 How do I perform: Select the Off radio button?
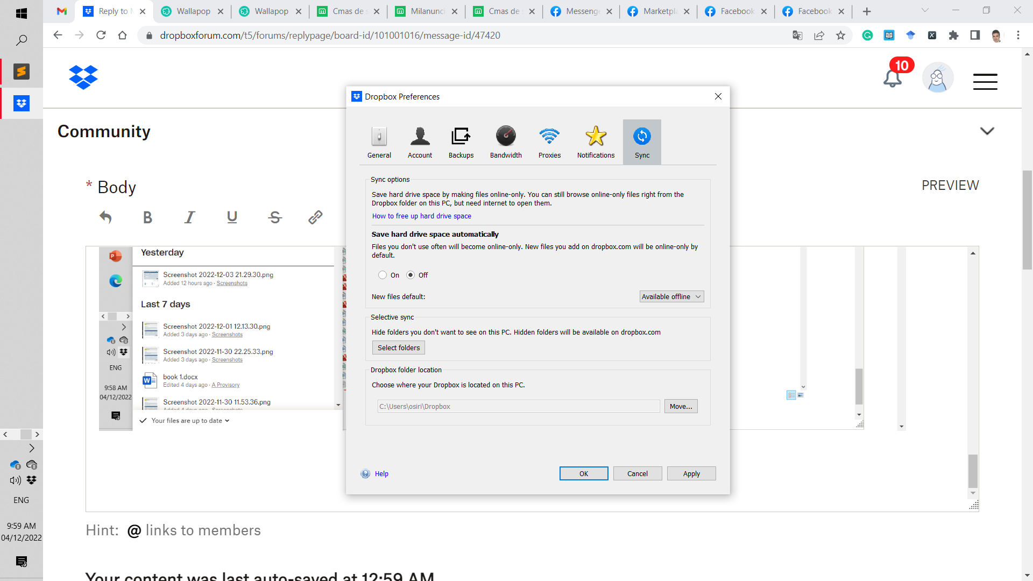point(411,275)
